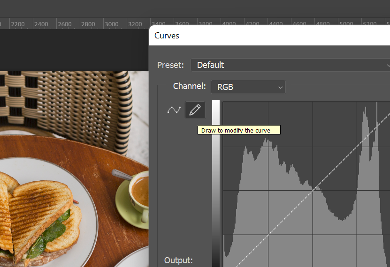Open the Preset dropdown showing Default
Viewport: 390px width, 267px height.
(290, 65)
